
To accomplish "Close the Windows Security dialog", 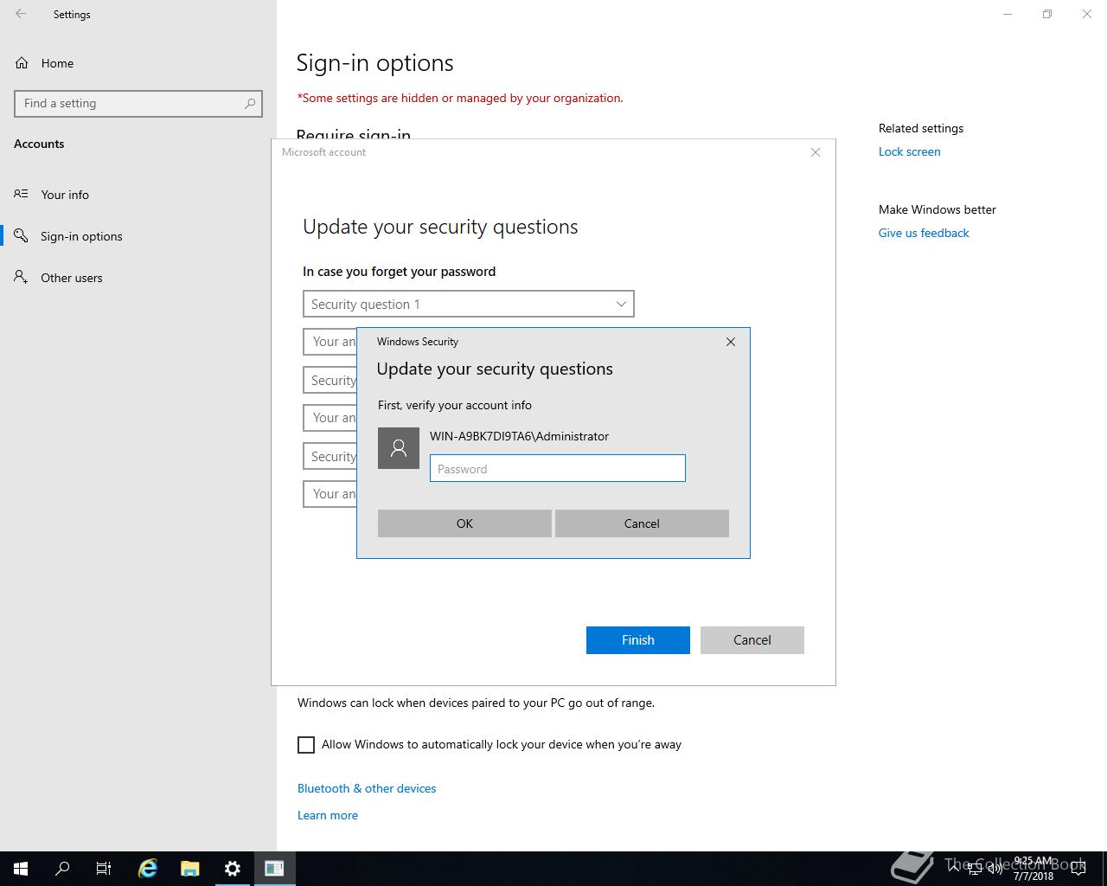I will click(x=731, y=342).
